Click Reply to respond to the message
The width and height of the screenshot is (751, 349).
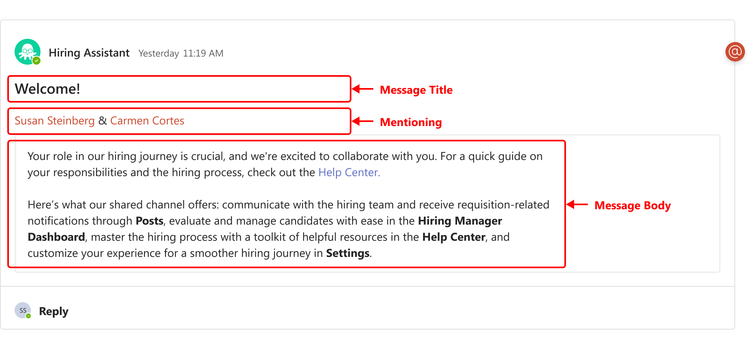point(53,311)
